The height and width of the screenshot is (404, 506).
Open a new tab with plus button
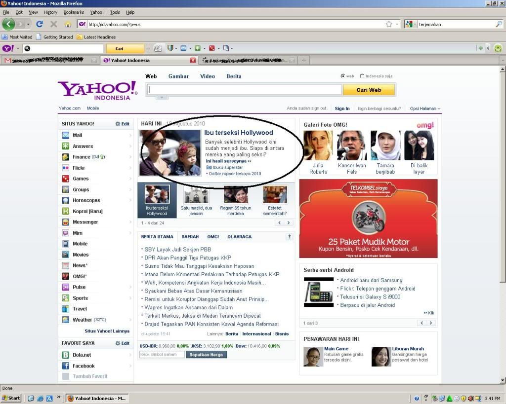pyautogui.click(x=304, y=60)
